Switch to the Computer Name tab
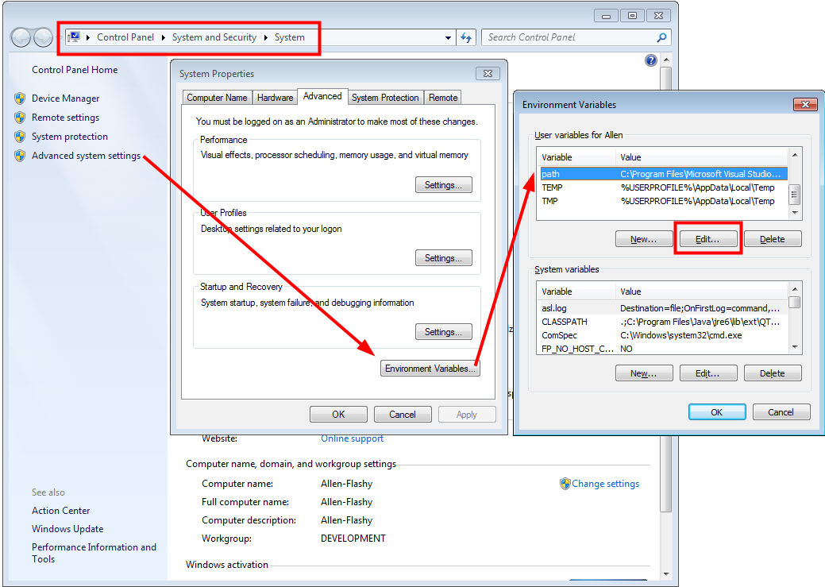Viewport: 825px width, 587px height. coord(217,97)
